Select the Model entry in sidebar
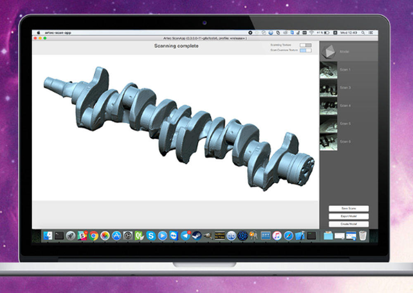This screenshot has width=413, height=293. pos(349,51)
